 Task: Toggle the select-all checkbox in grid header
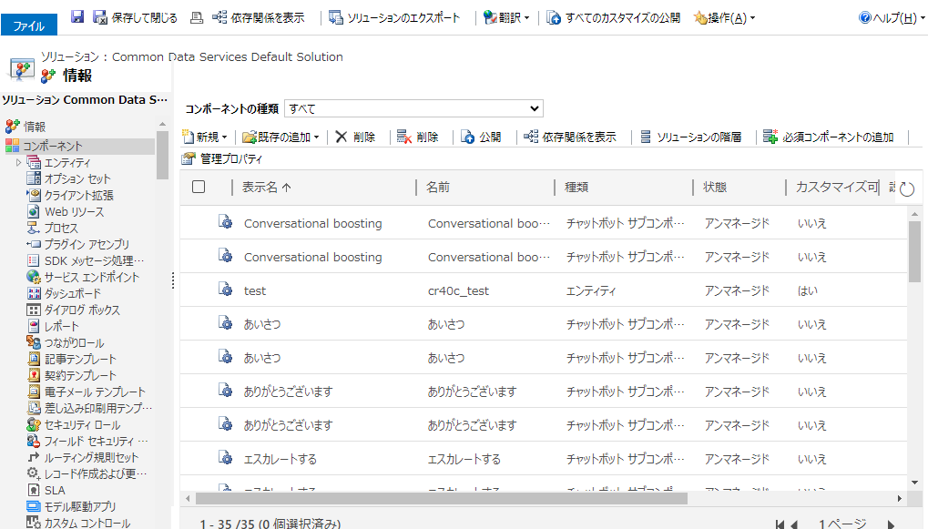(x=199, y=187)
